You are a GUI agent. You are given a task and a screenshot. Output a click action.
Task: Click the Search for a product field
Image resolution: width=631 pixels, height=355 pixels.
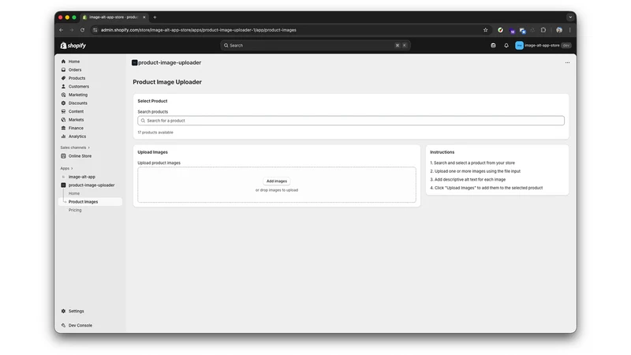[351, 121]
